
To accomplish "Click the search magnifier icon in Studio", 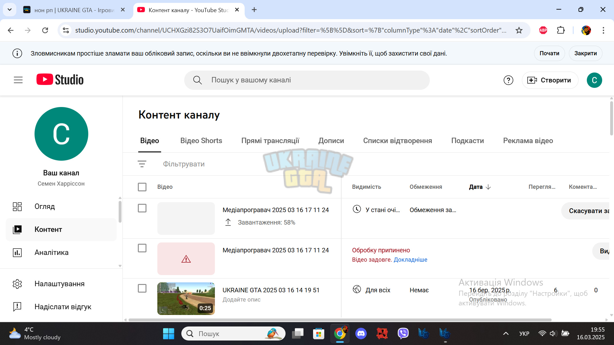I will pos(197,80).
